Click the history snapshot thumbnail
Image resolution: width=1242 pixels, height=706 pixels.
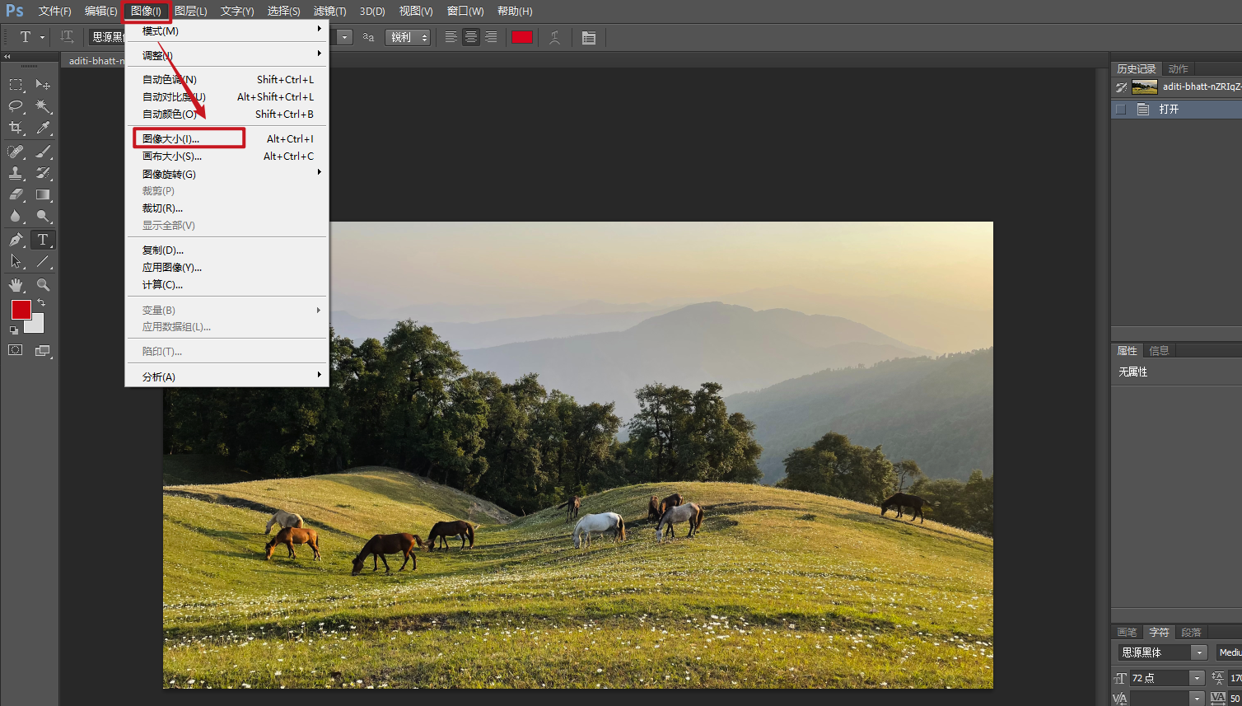tap(1144, 86)
